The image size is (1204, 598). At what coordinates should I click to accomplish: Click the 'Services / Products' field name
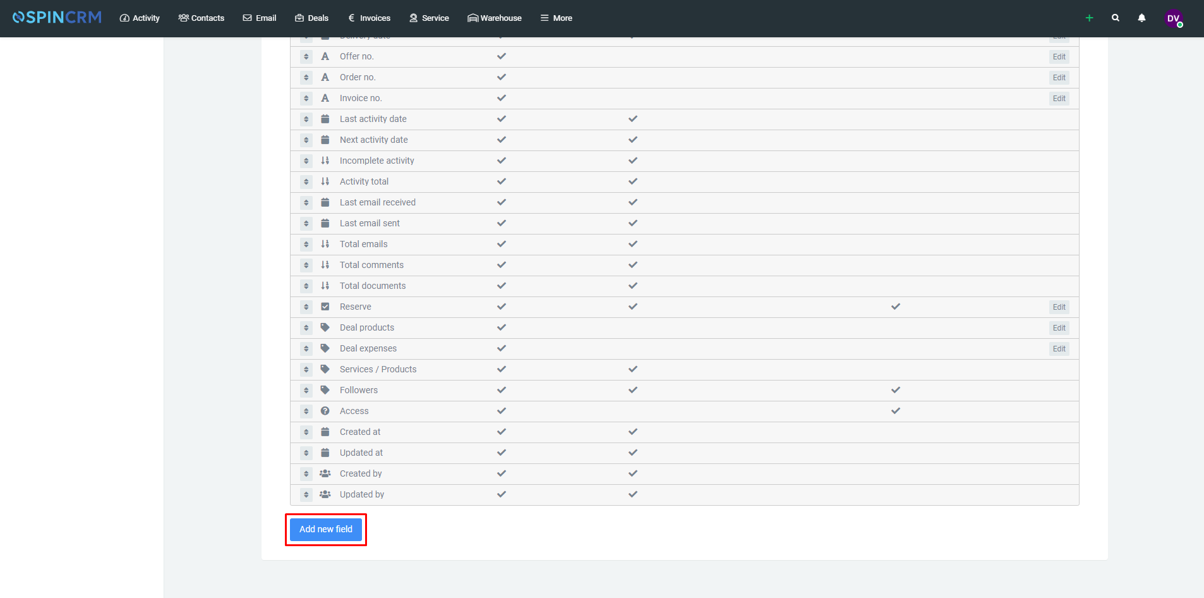378,369
